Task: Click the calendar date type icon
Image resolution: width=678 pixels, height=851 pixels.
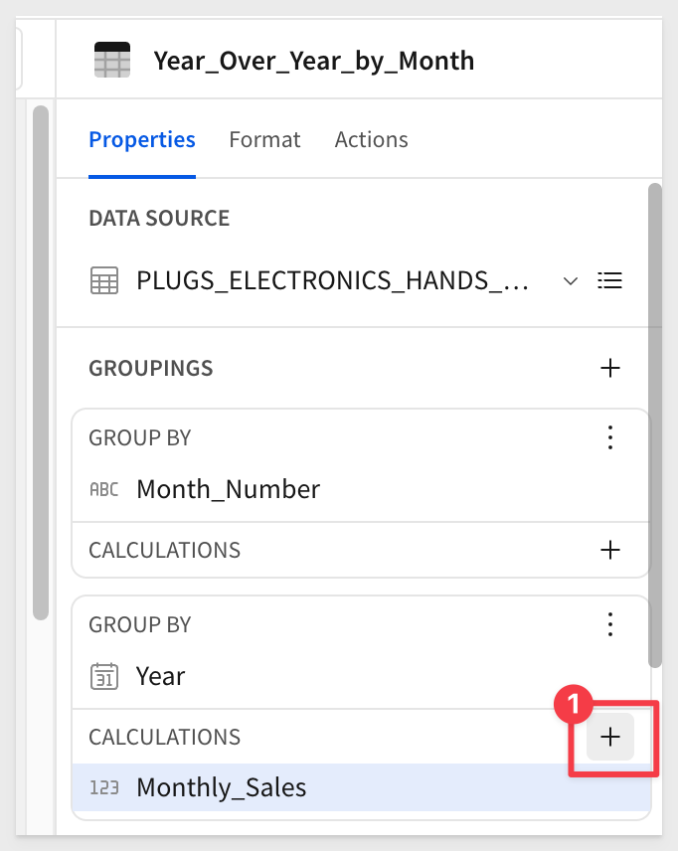Action: 104,677
